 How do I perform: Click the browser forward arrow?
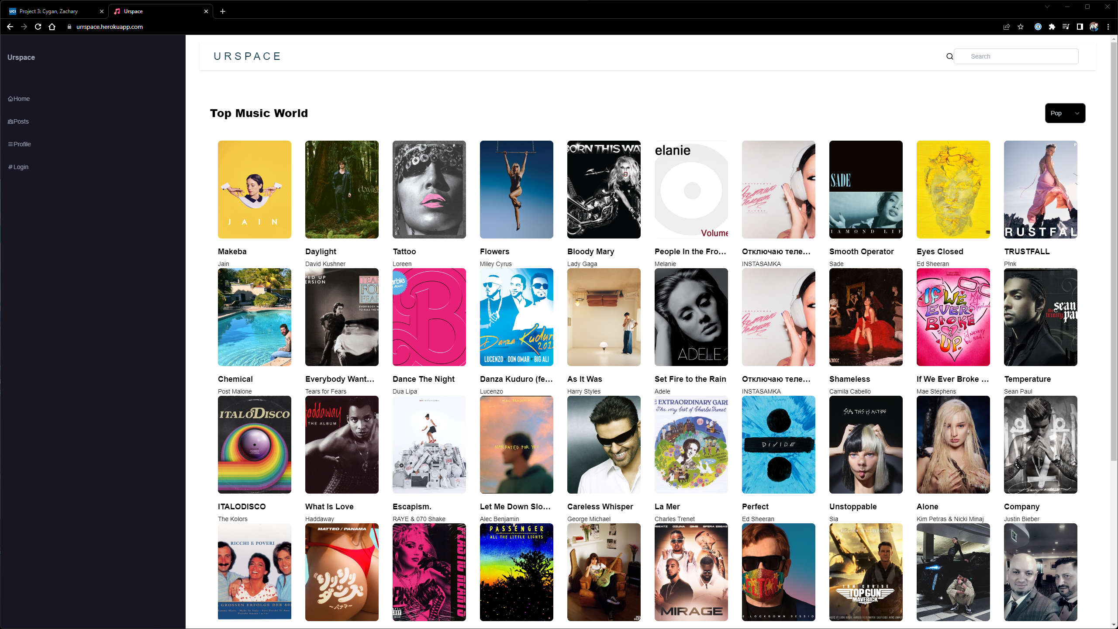pos(24,27)
